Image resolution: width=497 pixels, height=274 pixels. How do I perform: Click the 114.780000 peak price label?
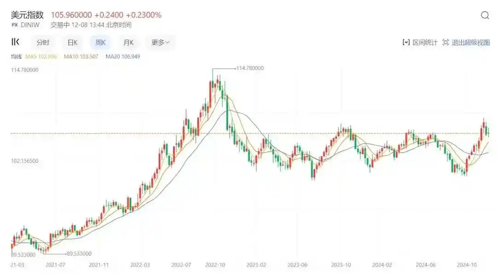pyautogui.click(x=250, y=68)
